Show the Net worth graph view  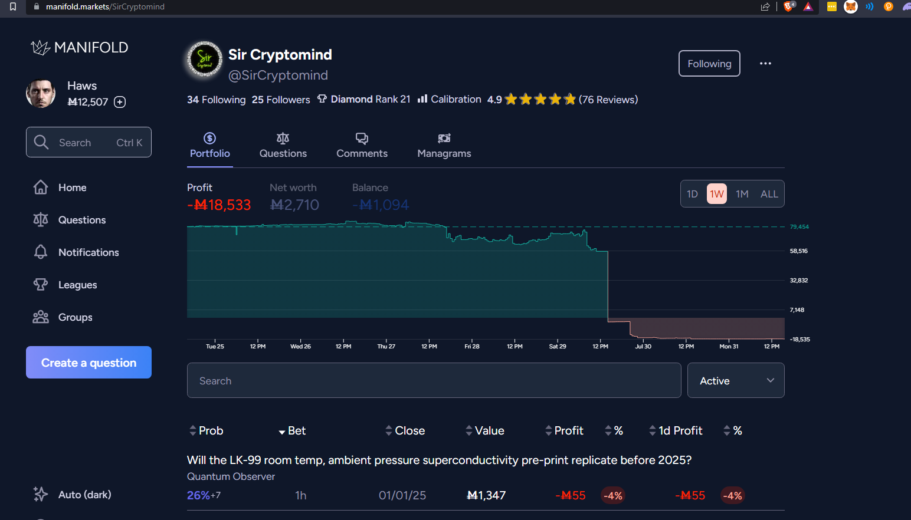[294, 198]
